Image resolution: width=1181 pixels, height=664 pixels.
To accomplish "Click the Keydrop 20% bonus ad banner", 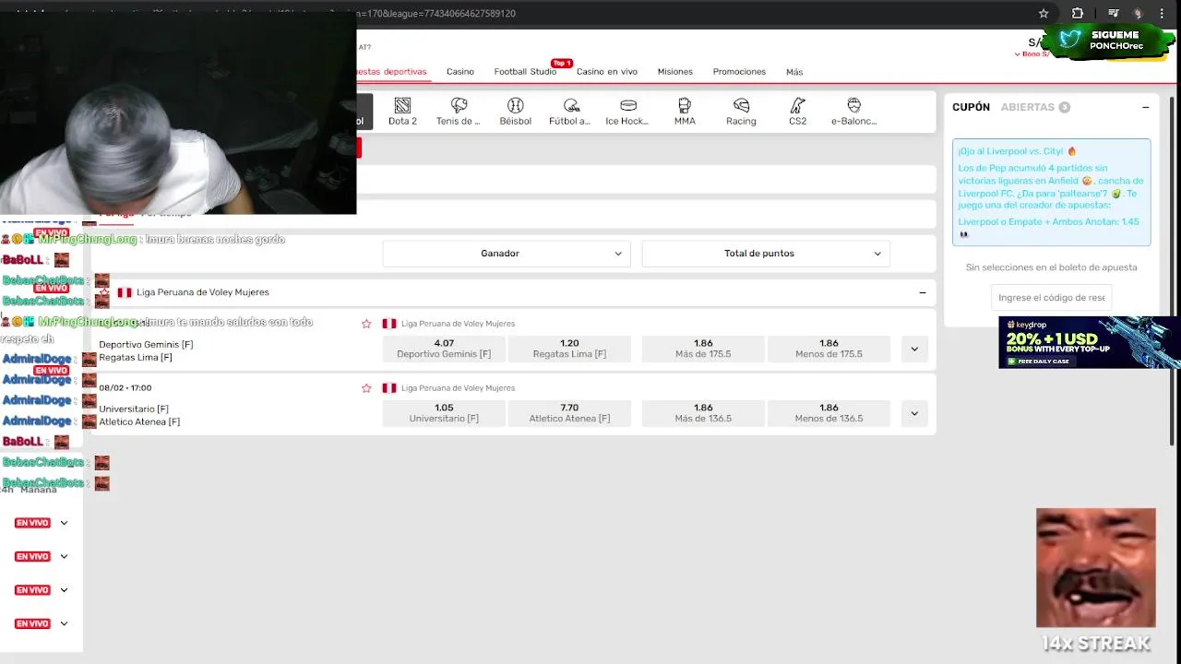I will pos(1090,342).
